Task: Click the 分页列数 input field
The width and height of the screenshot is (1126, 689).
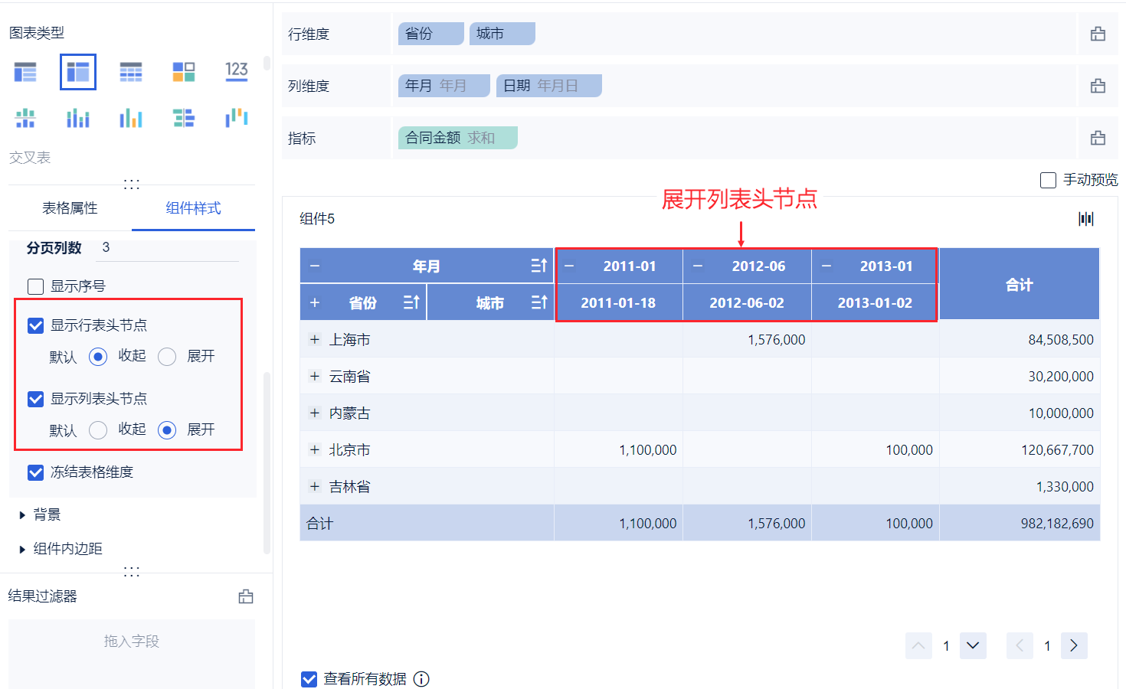Action: (168, 248)
